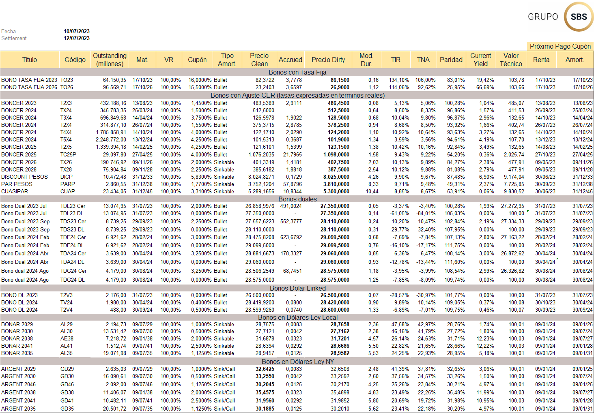Click the Tipo Amort. column header

click(227, 60)
